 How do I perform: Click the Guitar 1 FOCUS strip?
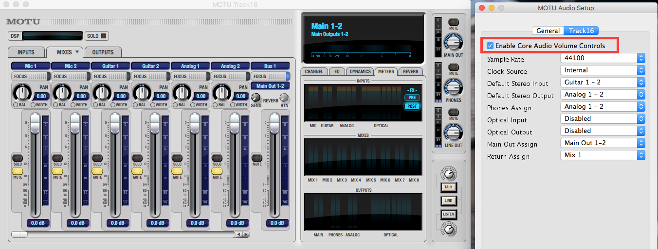tap(111, 76)
